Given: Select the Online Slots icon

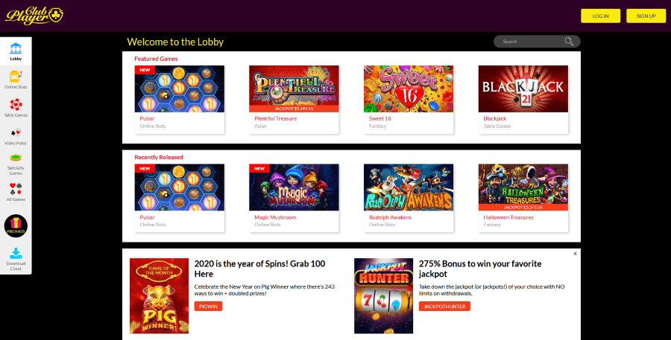Looking at the screenshot, I should click(x=16, y=77).
